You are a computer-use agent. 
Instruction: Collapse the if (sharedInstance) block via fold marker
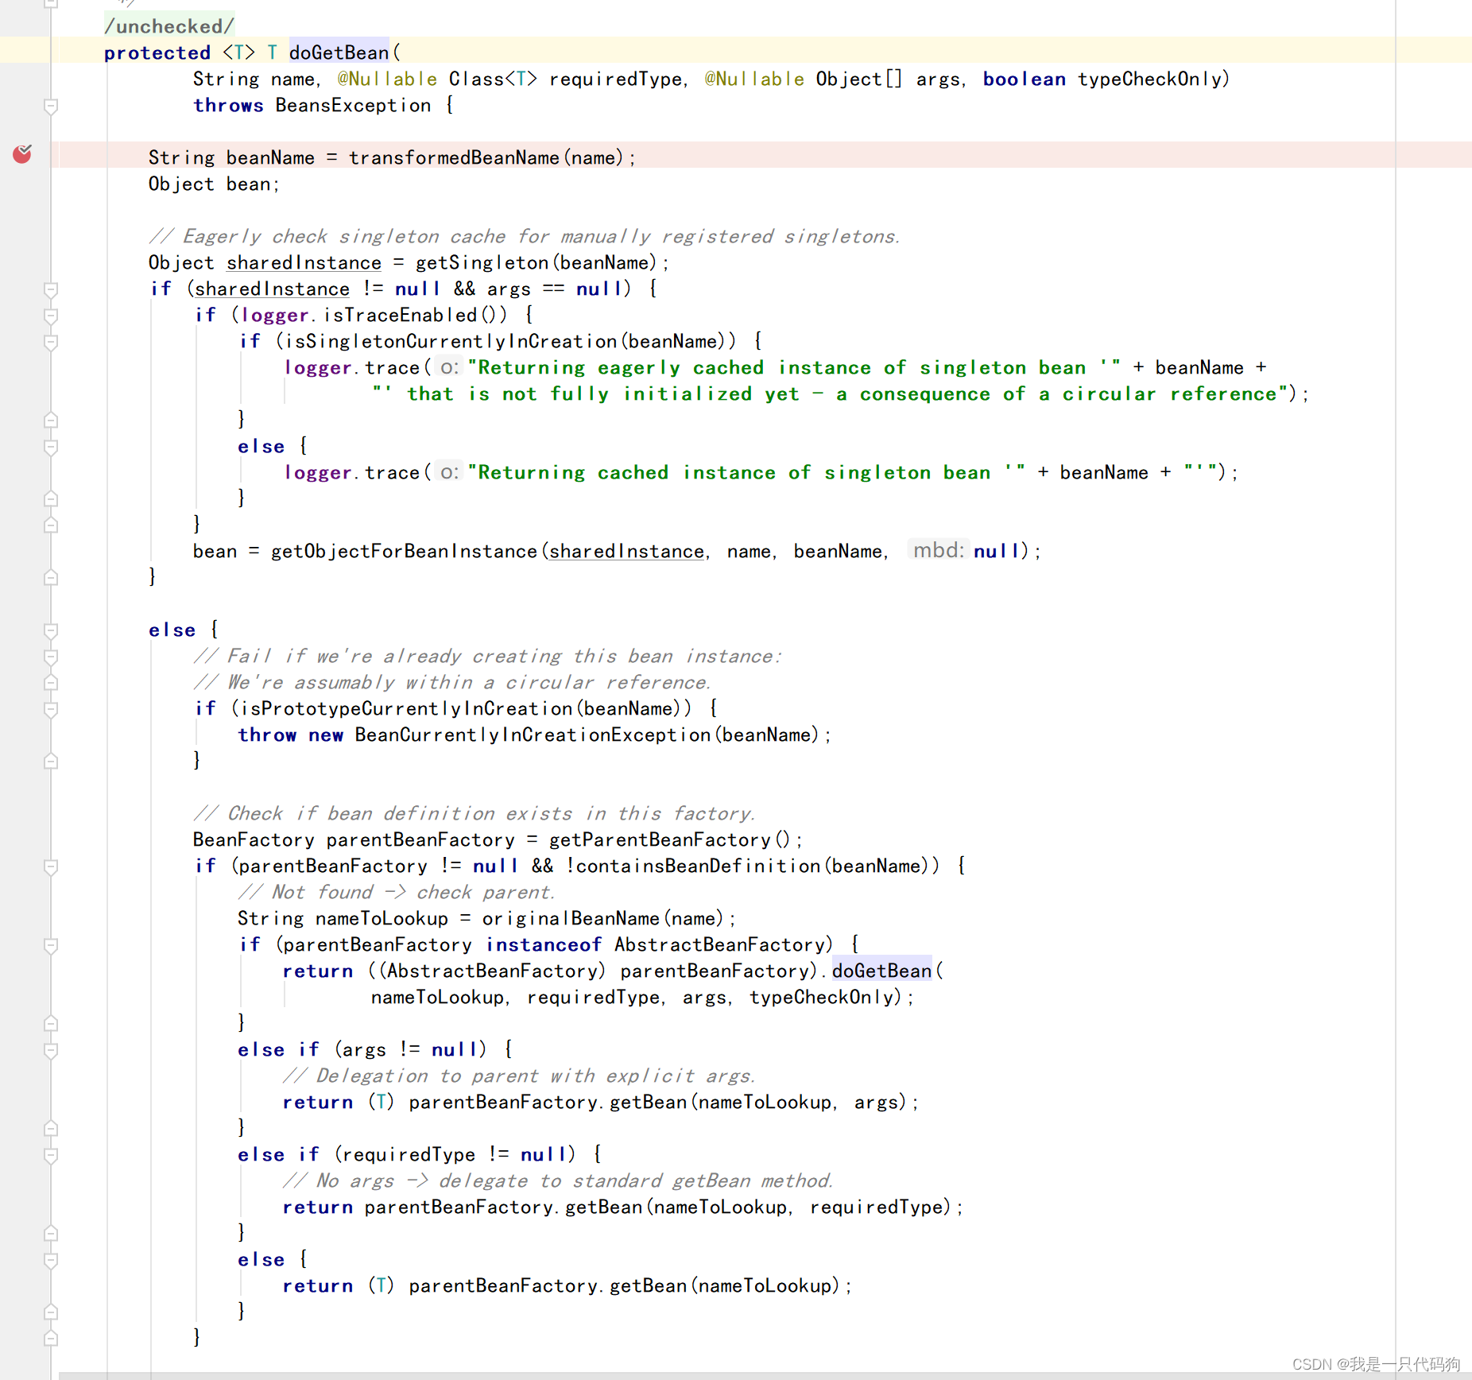point(51,290)
